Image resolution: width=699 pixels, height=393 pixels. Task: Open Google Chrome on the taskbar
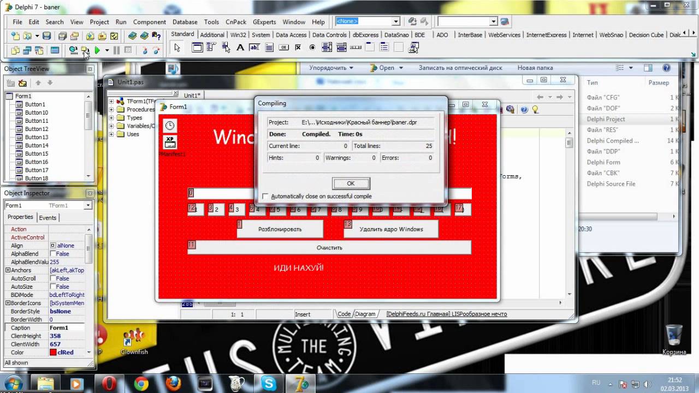(x=141, y=384)
